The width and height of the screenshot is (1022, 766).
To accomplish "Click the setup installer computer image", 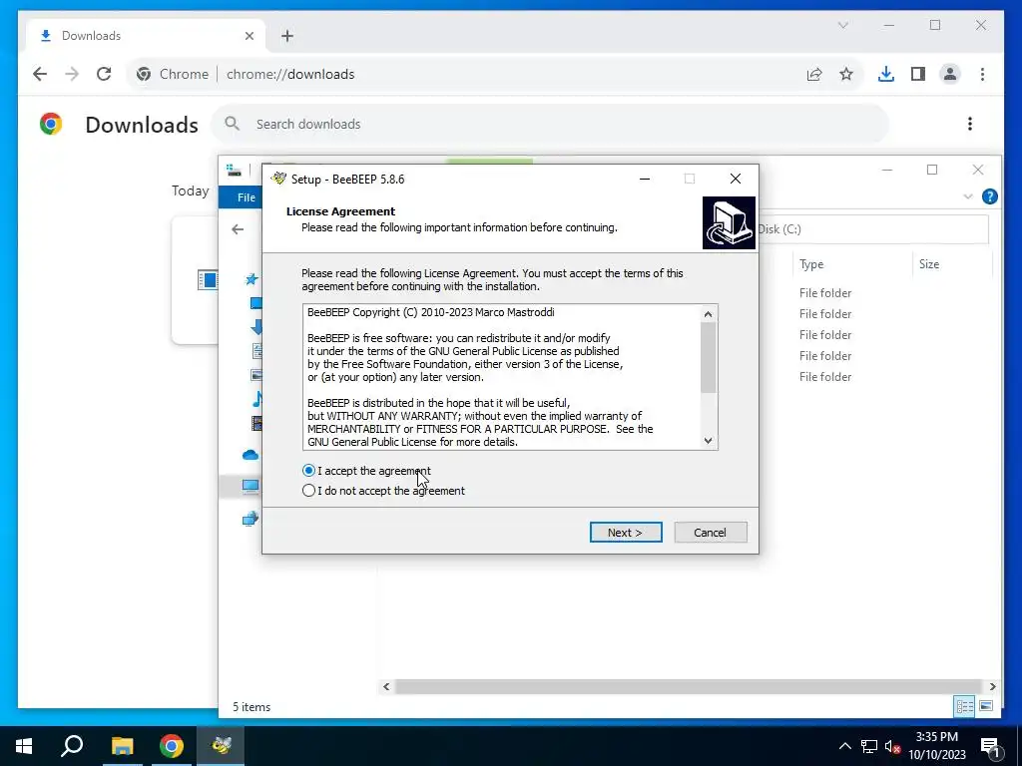I will 729,222.
